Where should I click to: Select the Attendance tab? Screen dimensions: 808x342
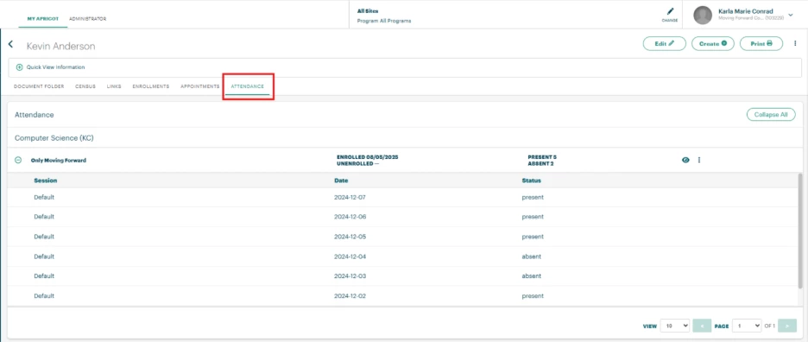(x=248, y=86)
